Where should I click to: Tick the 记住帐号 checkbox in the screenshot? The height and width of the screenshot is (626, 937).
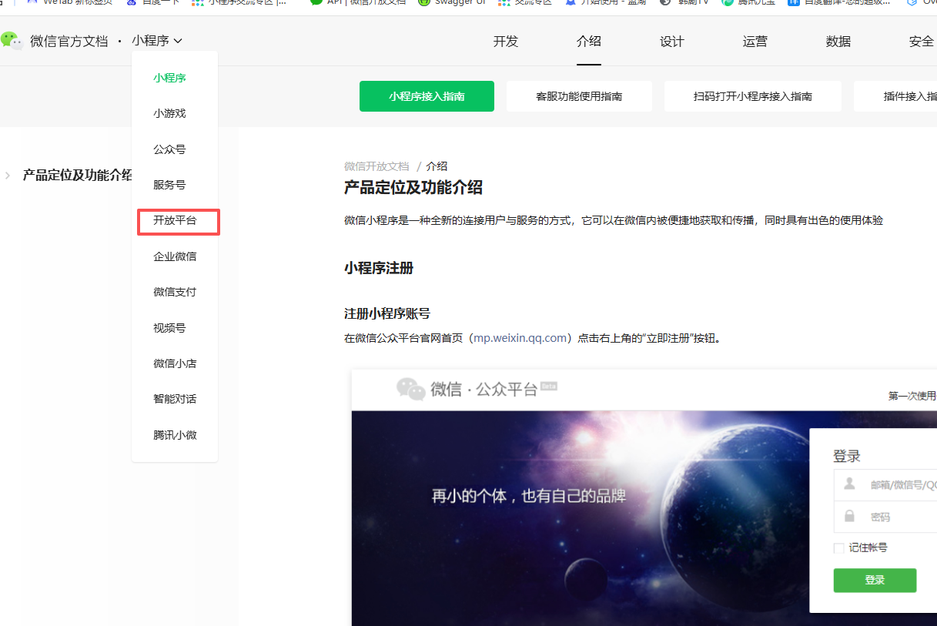click(839, 548)
